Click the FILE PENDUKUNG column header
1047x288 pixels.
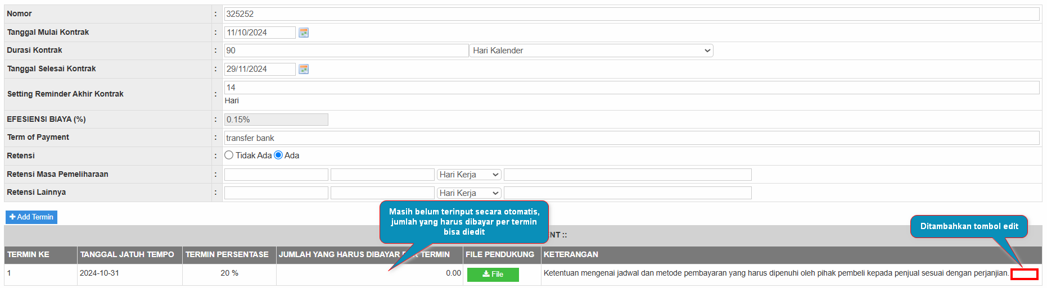[x=502, y=255]
